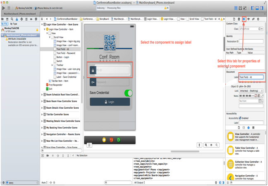The image size is (268, 186).
Task: Hide the Navigator pane toggle
Action: click(253, 8)
